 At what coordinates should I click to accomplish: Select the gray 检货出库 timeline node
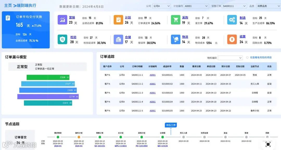pyautogui.click(x=205, y=137)
